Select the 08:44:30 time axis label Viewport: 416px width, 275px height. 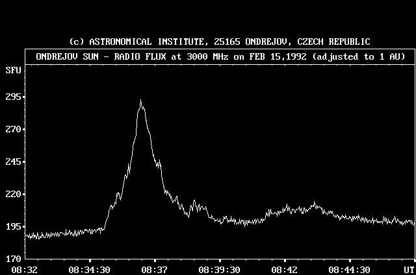[x=350, y=269]
